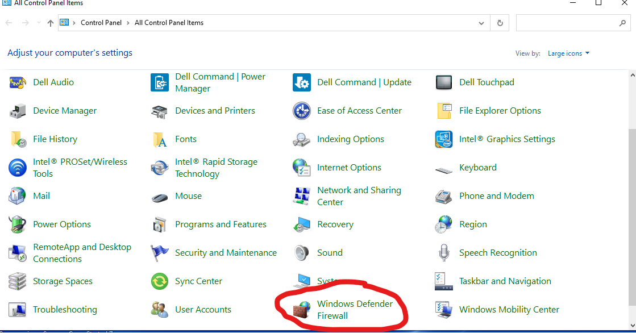Open the Device Manager icon

18,111
